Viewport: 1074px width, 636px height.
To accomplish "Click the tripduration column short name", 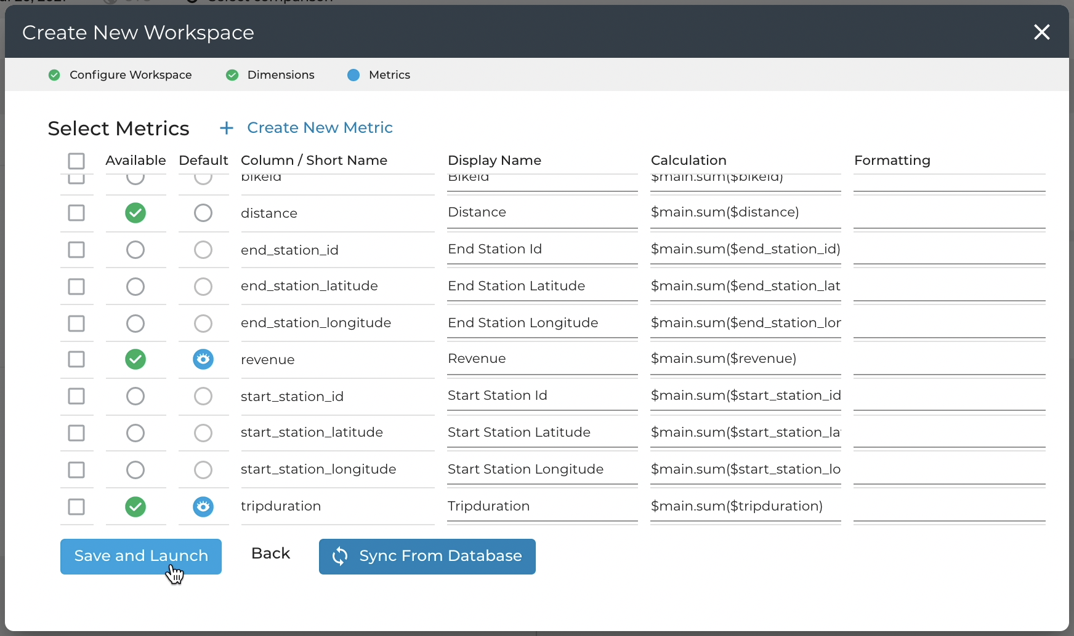I will (x=281, y=506).
